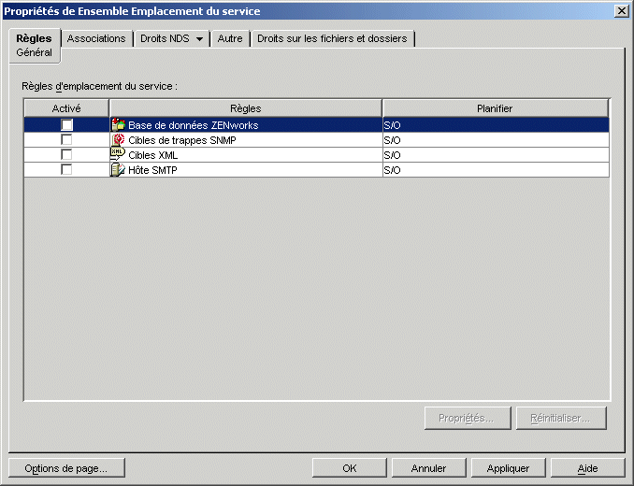Open Options de page button
Image resolution: width=634 pixels, height=486 pixels.
tap(66, 468)
